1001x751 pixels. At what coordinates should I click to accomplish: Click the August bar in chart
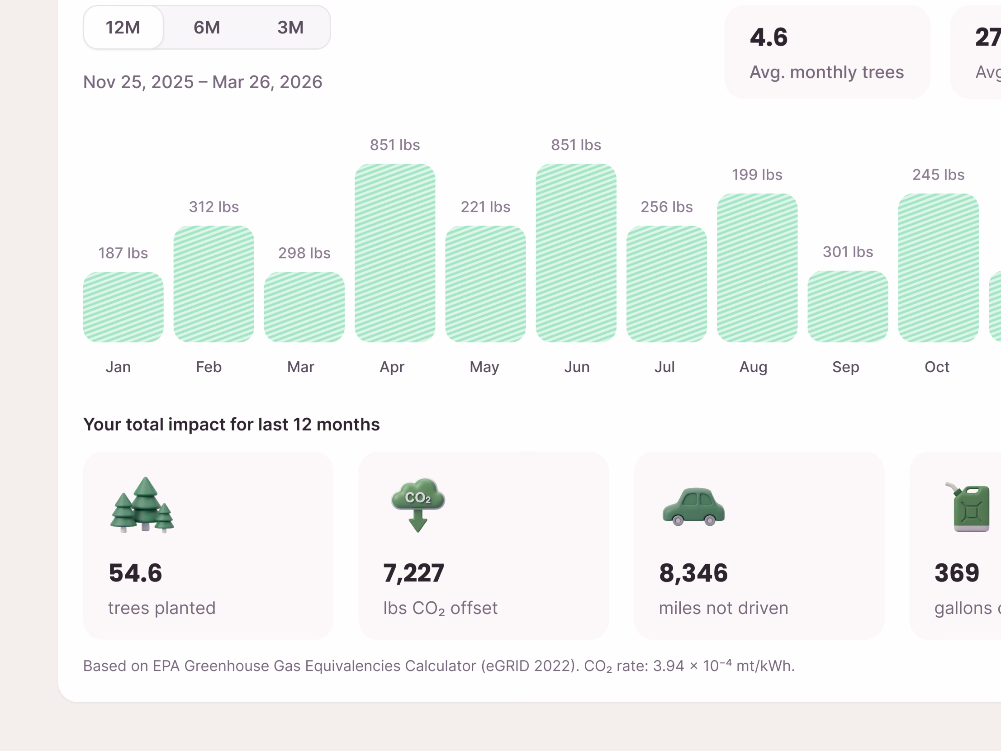(x=757, y=268)
